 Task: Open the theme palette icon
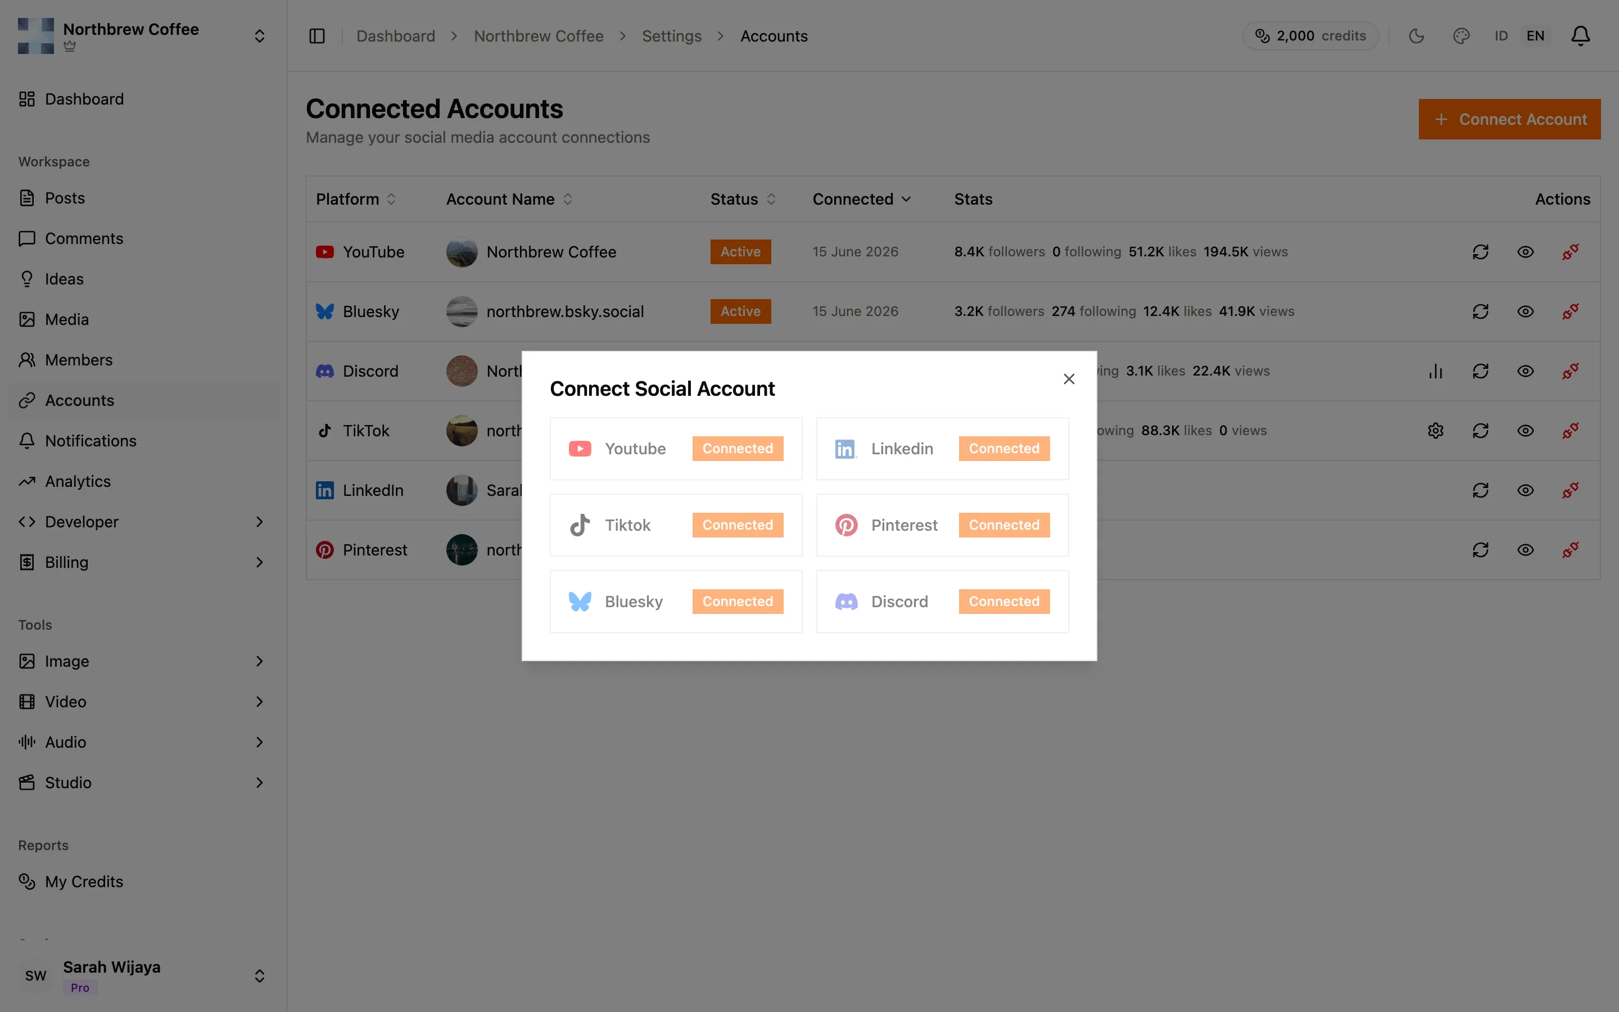[1461, 36]
